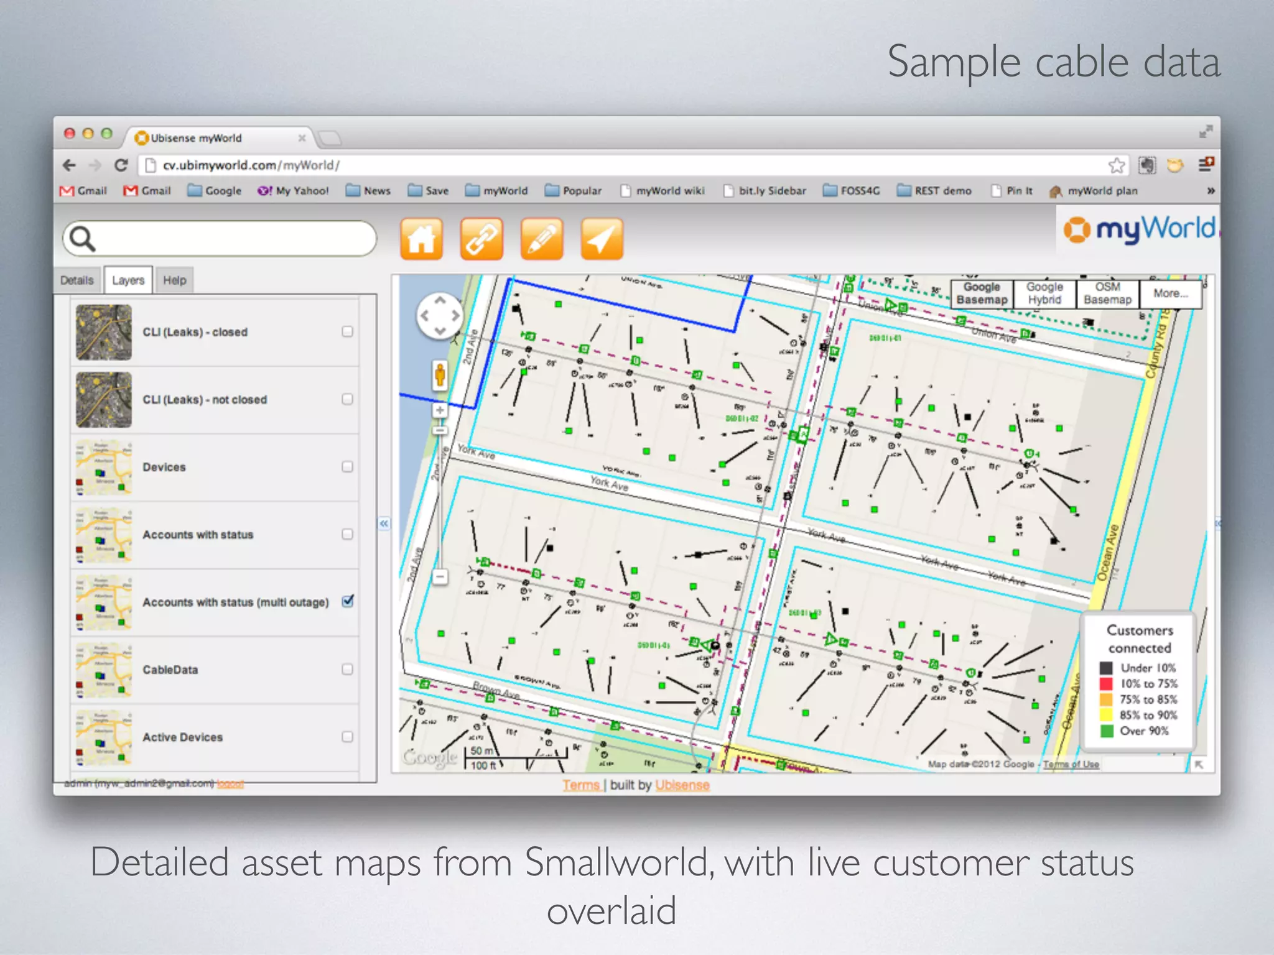Click the browser back arrow
The height and width of the screenshot is (955, 1274).
click(69, 165)
